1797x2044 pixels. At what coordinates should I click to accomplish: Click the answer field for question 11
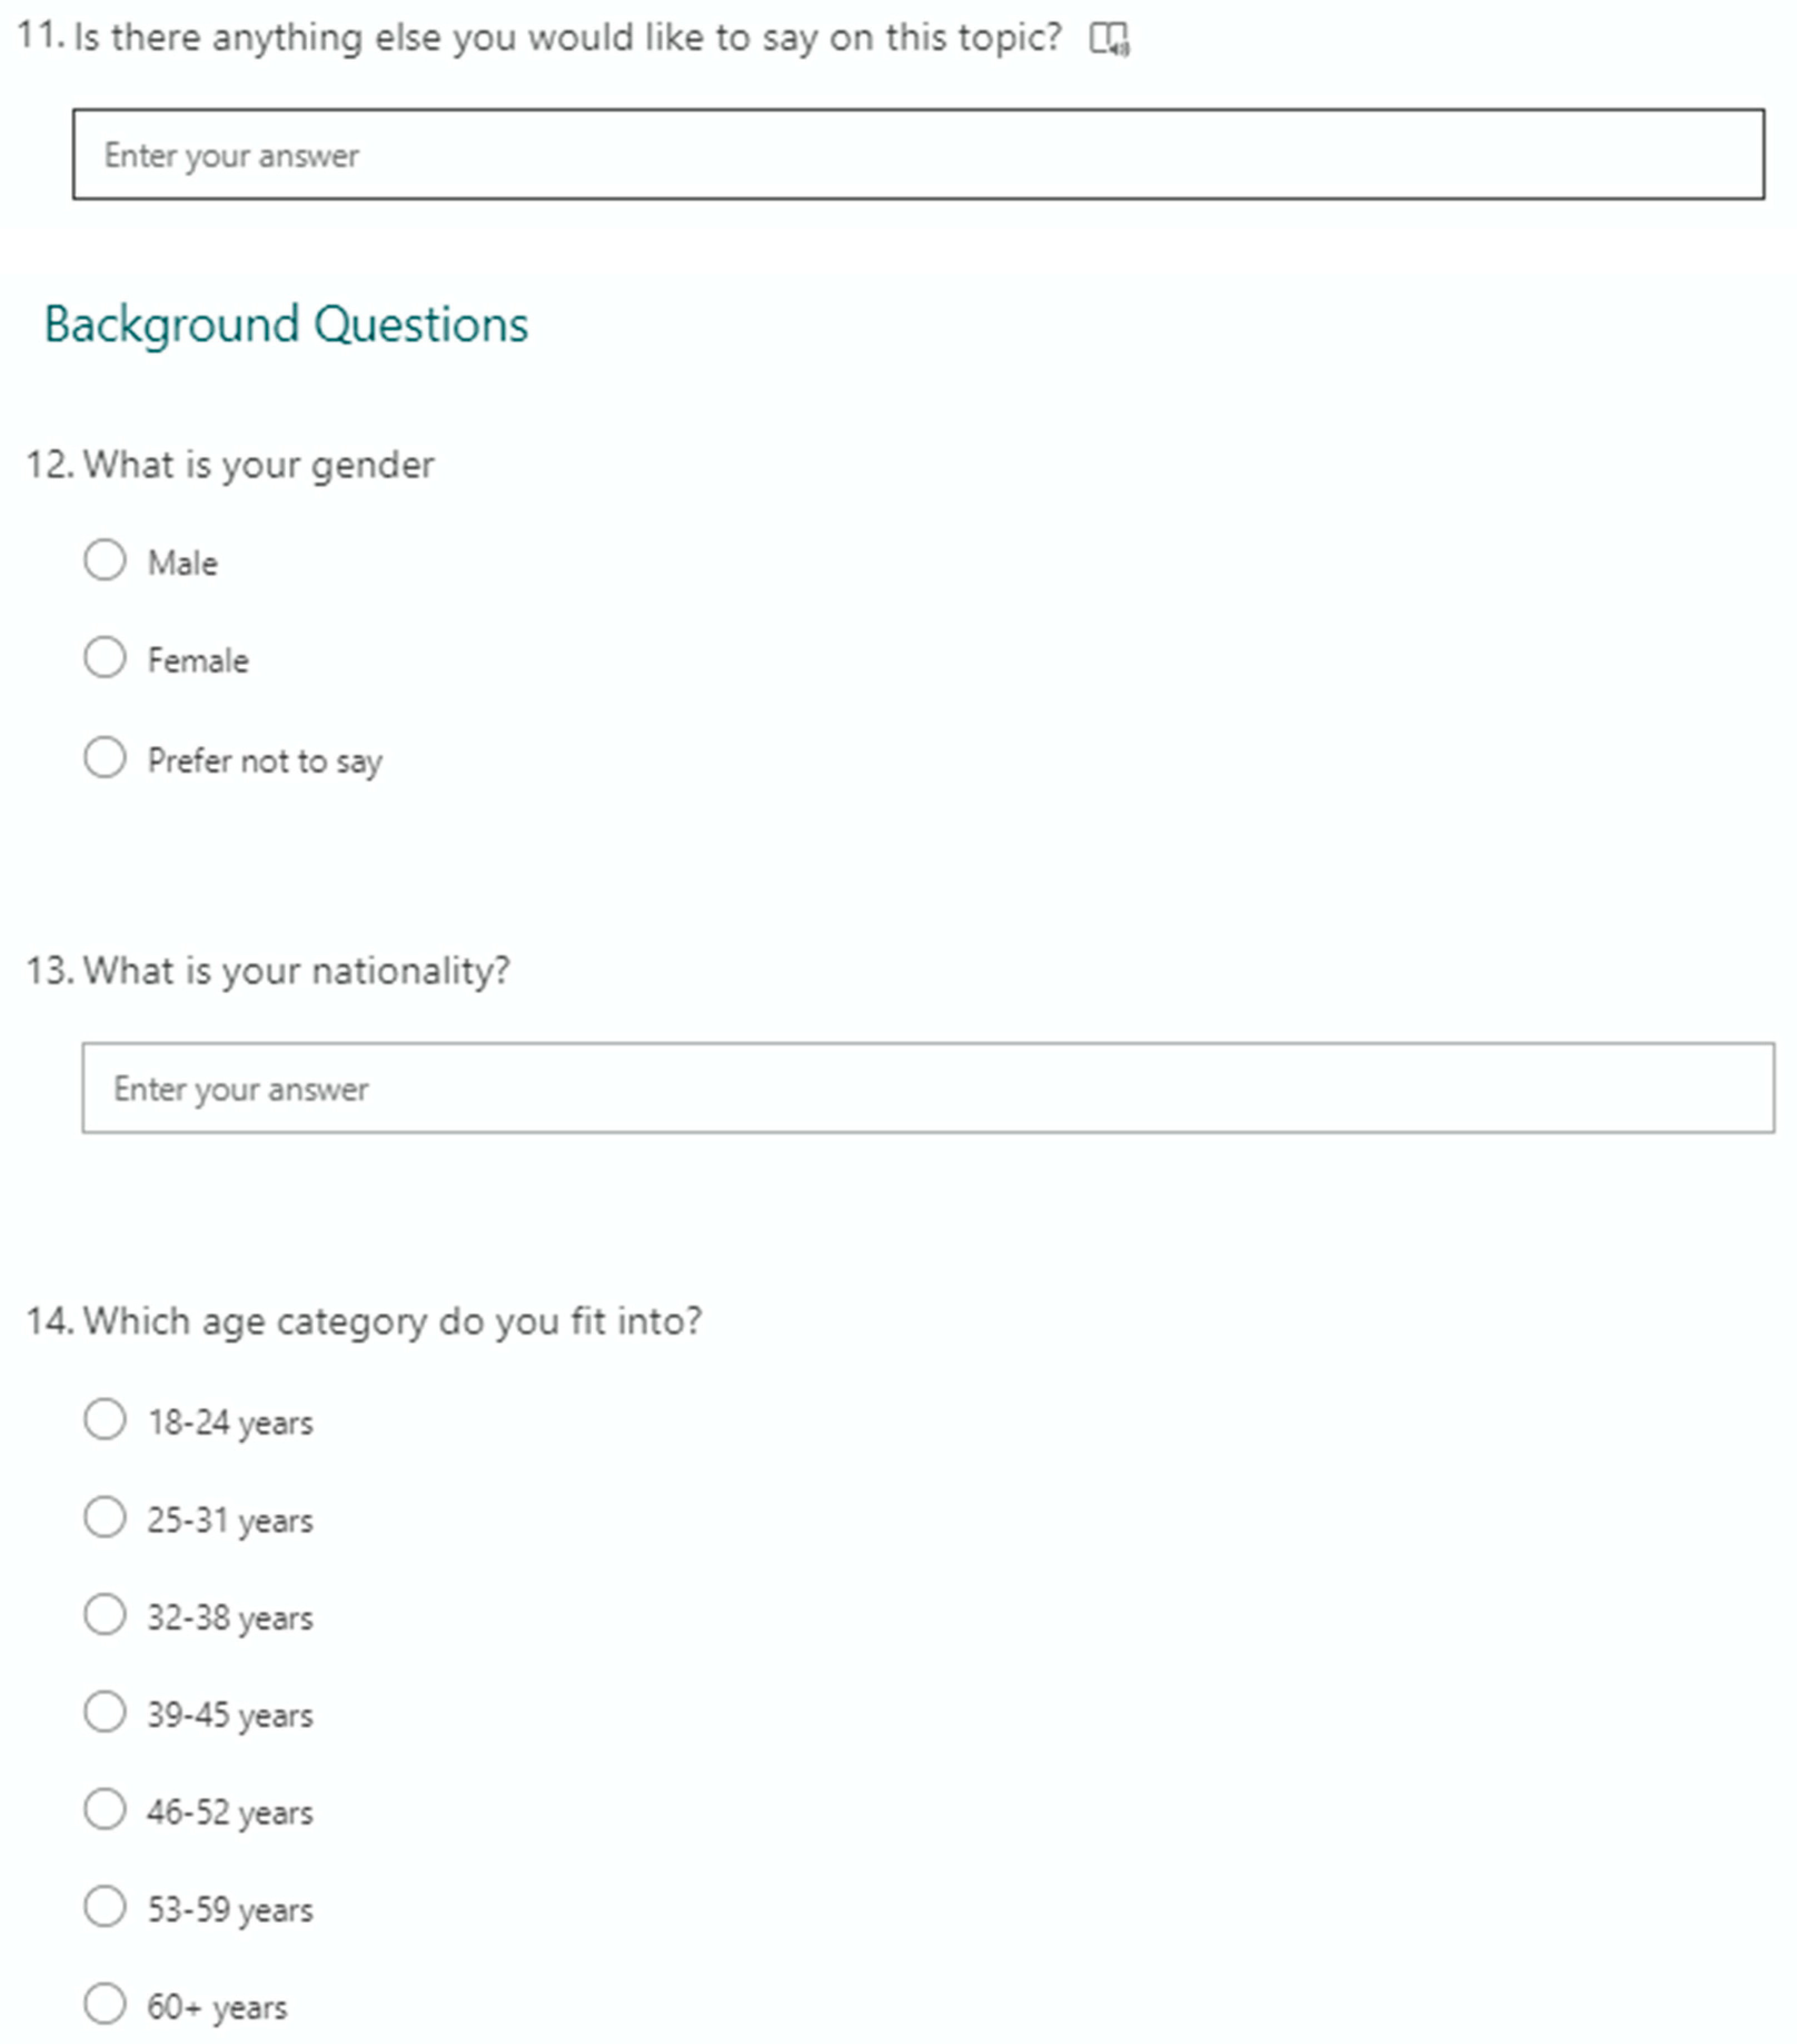(917, 154)
